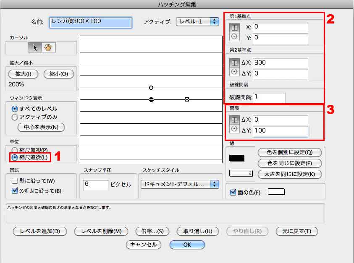Select the アクティブのみ radio option
The height and width of the screenshot is (263, 354).
click(x=15, y=117)
